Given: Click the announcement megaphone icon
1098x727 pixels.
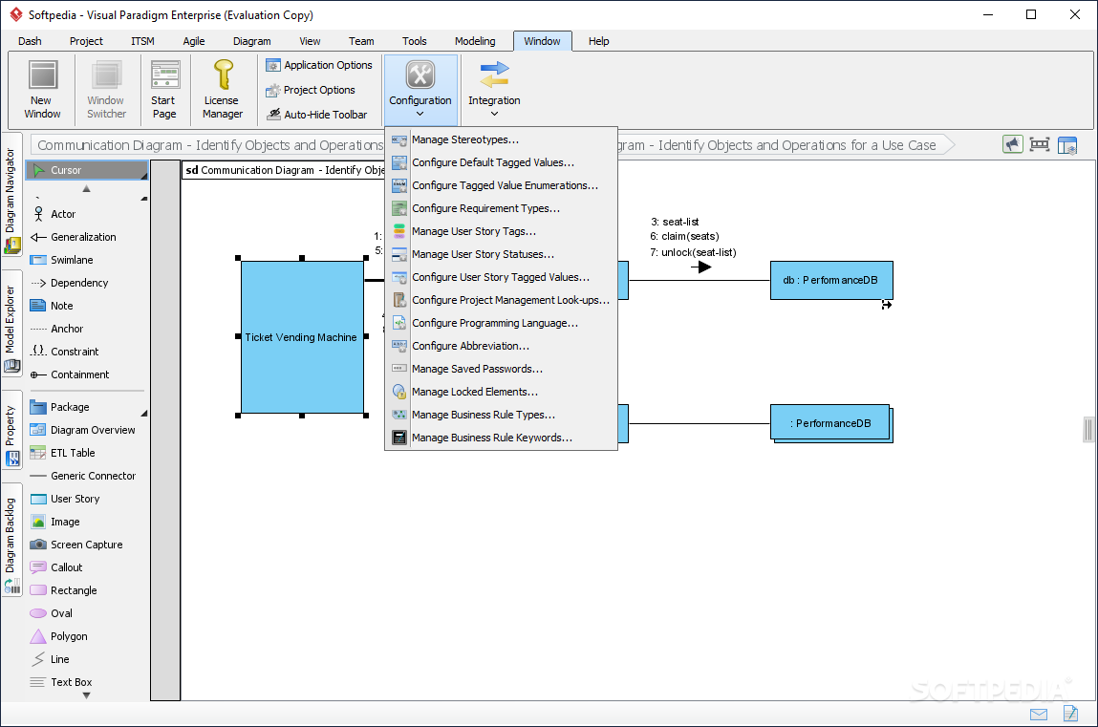Looking at the screenshot, I should pos(1013,145).
